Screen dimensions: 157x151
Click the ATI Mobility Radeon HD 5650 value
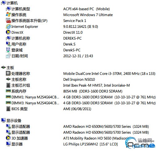point(96,138)
